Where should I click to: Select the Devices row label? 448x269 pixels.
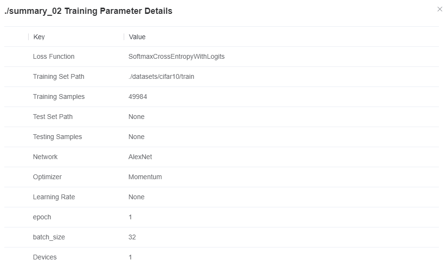[45, 257]
